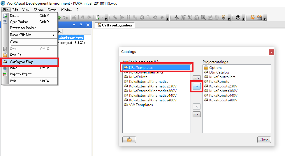Viewport: 285px width, 156px height.
Task: Click the magnifier icon in the toolbar
Action: (149, 17)
